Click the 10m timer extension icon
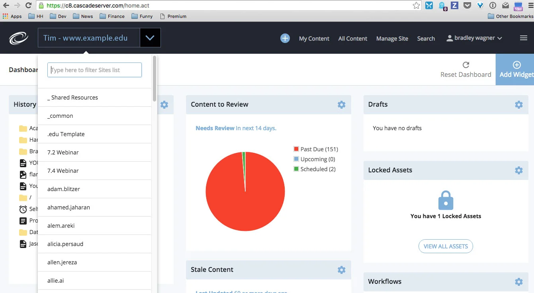The width and height of the screenshot is (534, 293). pyautogui.click(x=518, y=6)
